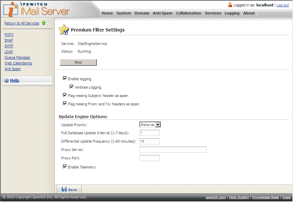Open Queue Manager from the sidebar
The image size is (293, 202).
[17, 57]
